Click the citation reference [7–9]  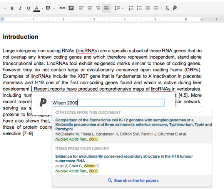(28, 134)
